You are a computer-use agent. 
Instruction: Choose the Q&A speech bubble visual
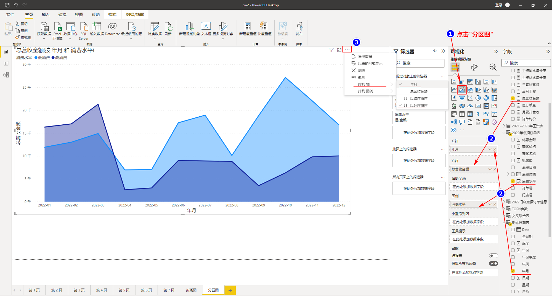(462, 122)
